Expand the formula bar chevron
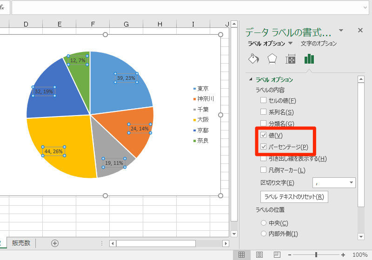 coord(365,7)
